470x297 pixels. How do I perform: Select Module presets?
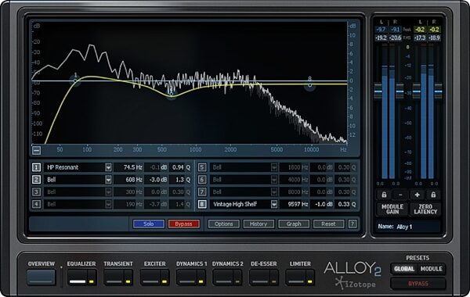(431, 269)
